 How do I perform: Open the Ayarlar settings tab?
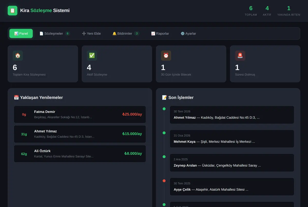(188, 33)
